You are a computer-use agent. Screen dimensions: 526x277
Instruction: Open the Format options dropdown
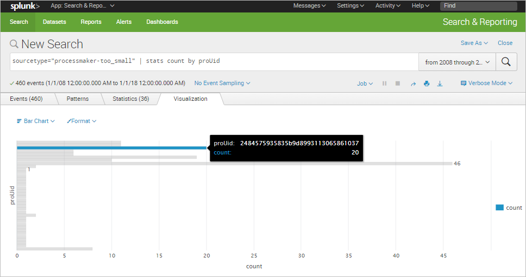(x=82, y=121)
